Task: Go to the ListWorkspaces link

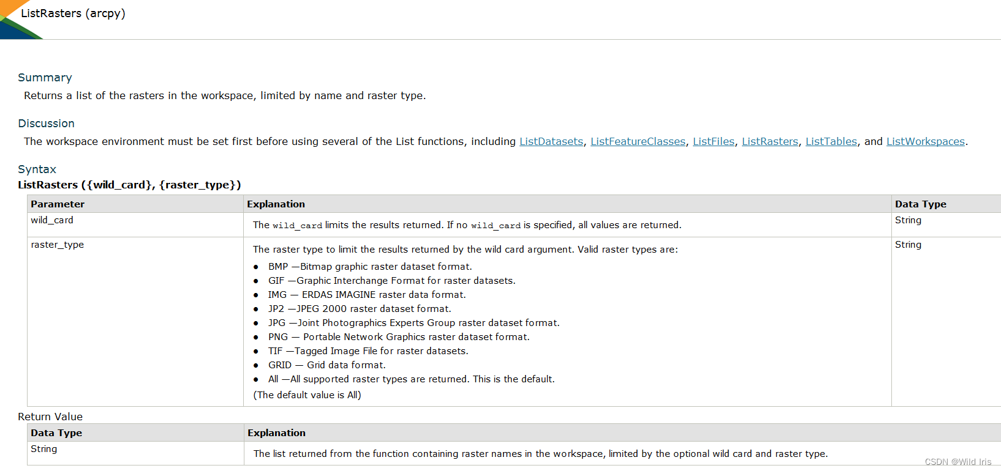Action: (926, 141)
